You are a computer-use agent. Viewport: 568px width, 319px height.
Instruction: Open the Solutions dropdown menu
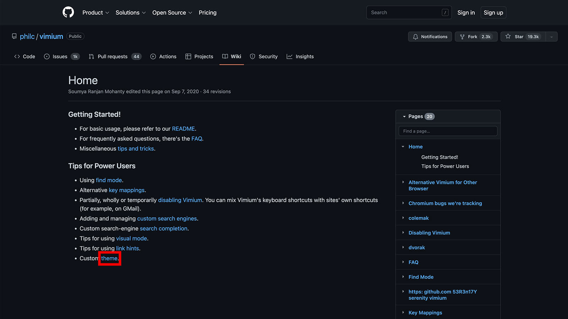pos(131,12)
